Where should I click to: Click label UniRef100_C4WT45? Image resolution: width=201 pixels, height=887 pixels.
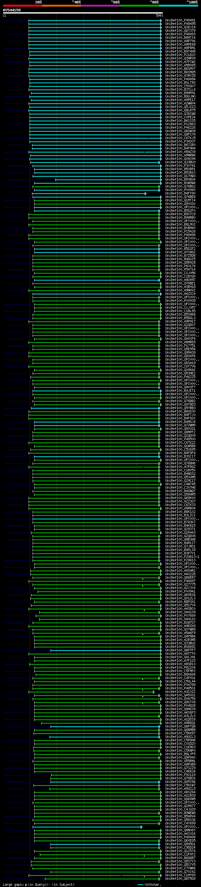click(180, 484)
